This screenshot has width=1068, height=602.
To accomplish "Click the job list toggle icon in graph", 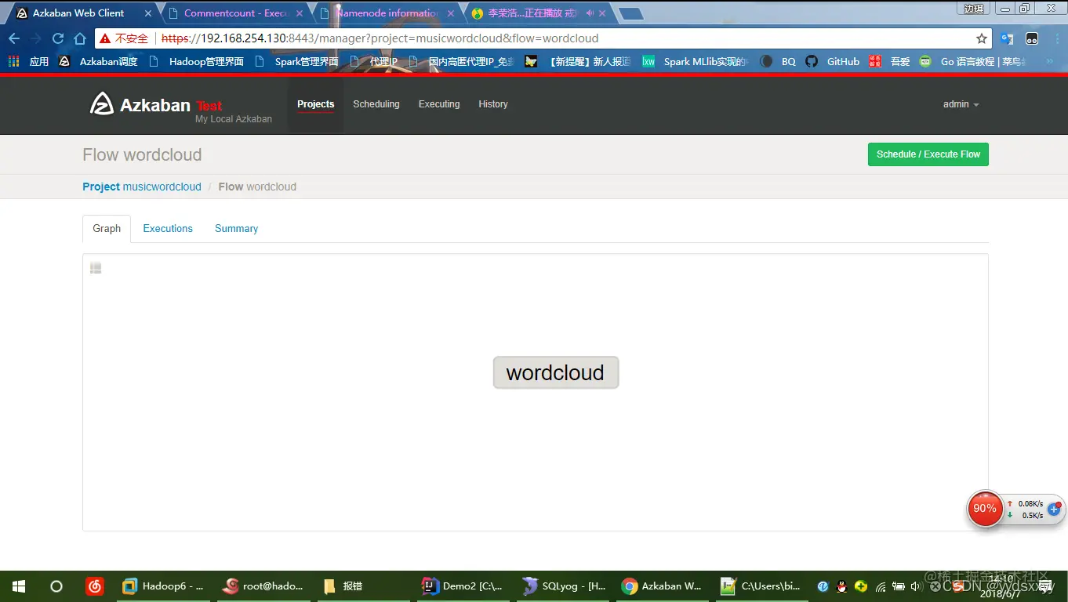I will click(96, 268).
